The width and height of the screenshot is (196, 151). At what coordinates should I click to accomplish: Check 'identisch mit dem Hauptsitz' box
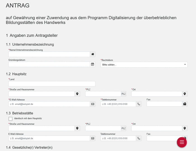click(11, 119)
